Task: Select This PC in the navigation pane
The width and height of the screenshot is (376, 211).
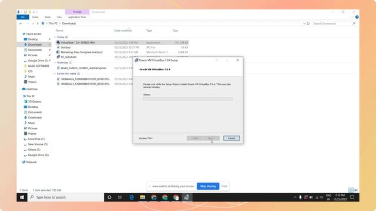Action: (x=29, y=96)
